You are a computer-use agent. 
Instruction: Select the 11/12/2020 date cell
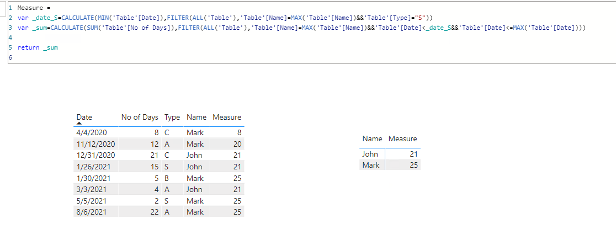pyautogui.click(x=96, y=144)
